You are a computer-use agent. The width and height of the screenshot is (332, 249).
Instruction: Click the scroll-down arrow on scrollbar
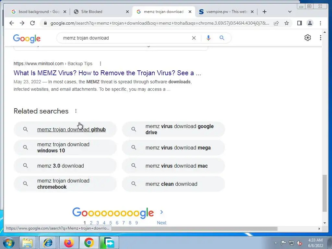pos(325,223)
